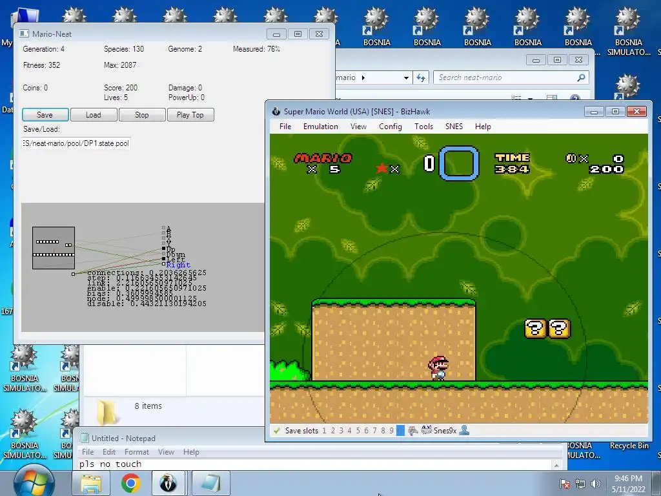Viewport: 661px width, 496px height.
Task: Click the SNES controller icon beside Snes9x
Action: tap(426, 430)
